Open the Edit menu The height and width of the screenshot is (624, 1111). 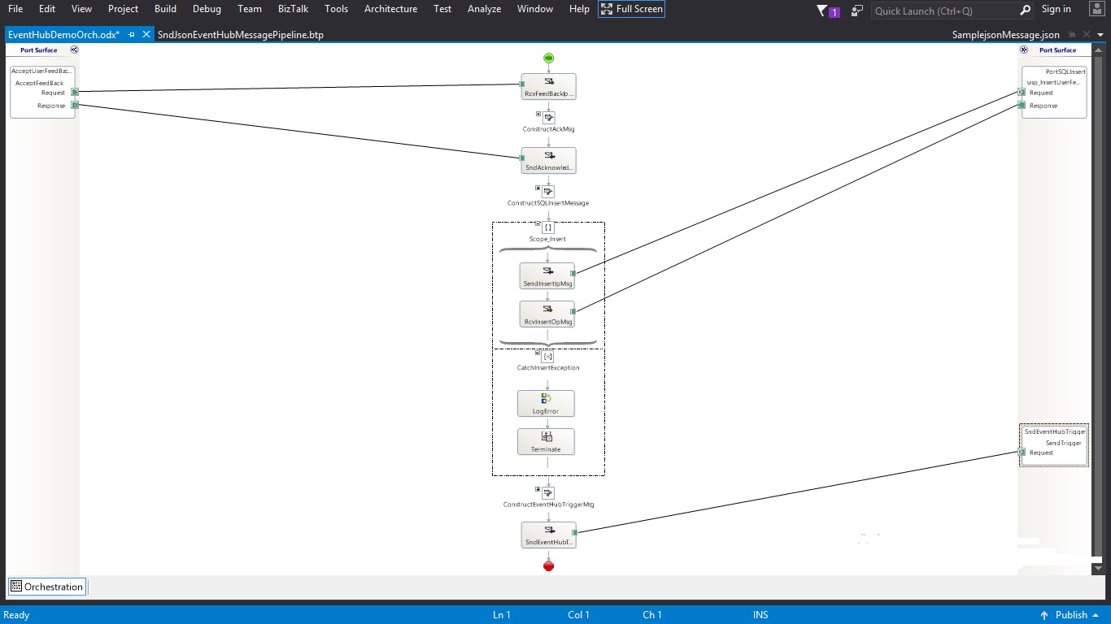pos(47,9)
